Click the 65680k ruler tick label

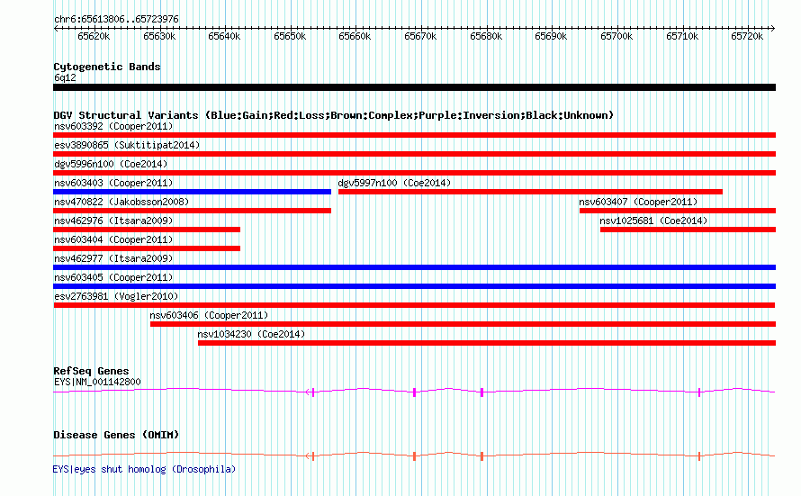click(486, 36)
